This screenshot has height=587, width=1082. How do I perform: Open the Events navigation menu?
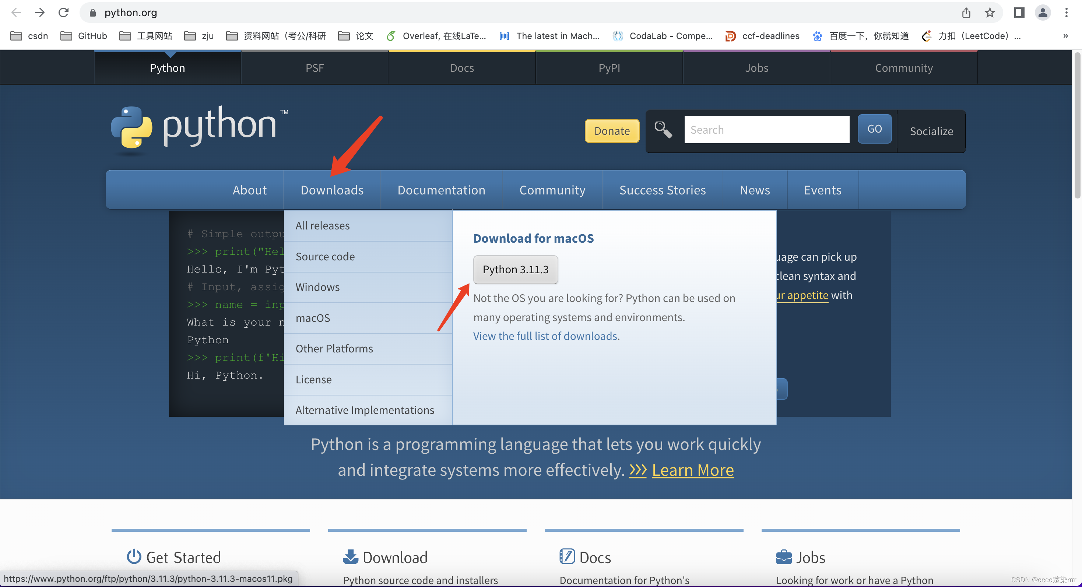[822, 190]
